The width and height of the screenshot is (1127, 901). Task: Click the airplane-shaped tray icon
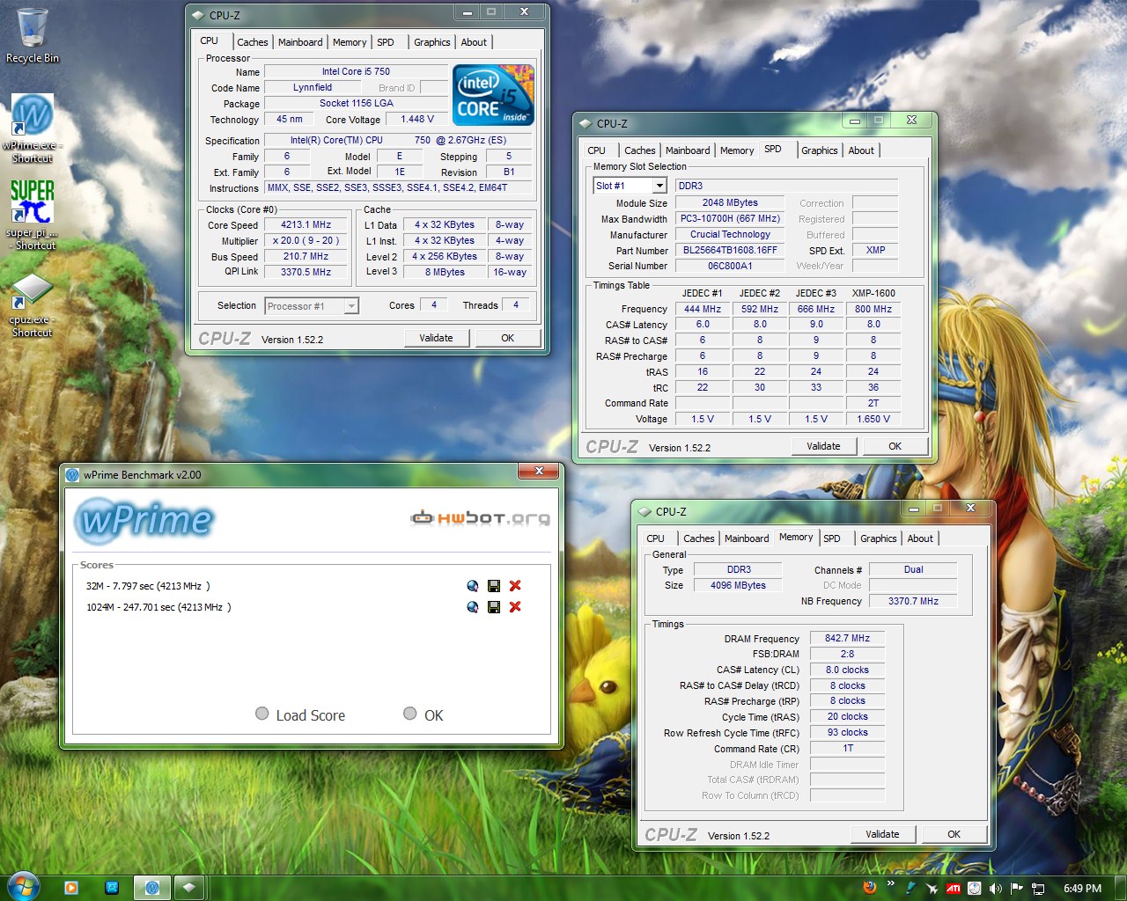click(x=932, y=889)
